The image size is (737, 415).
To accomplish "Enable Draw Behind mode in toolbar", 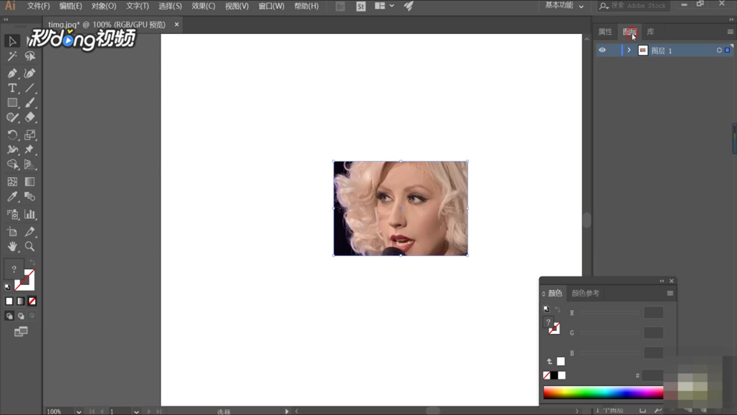I will pos(21,316).
